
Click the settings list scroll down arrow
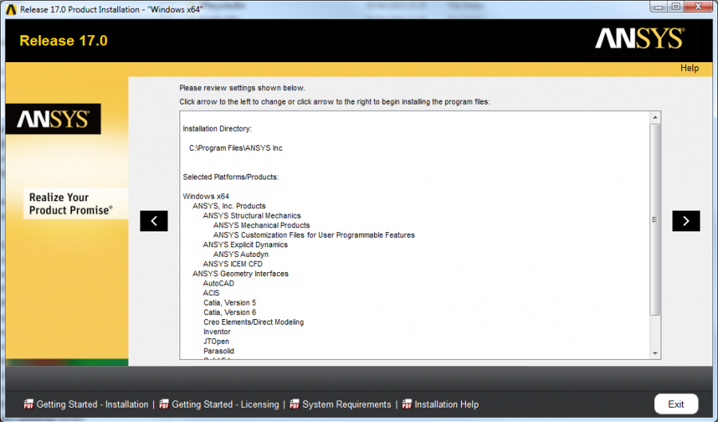655,353
